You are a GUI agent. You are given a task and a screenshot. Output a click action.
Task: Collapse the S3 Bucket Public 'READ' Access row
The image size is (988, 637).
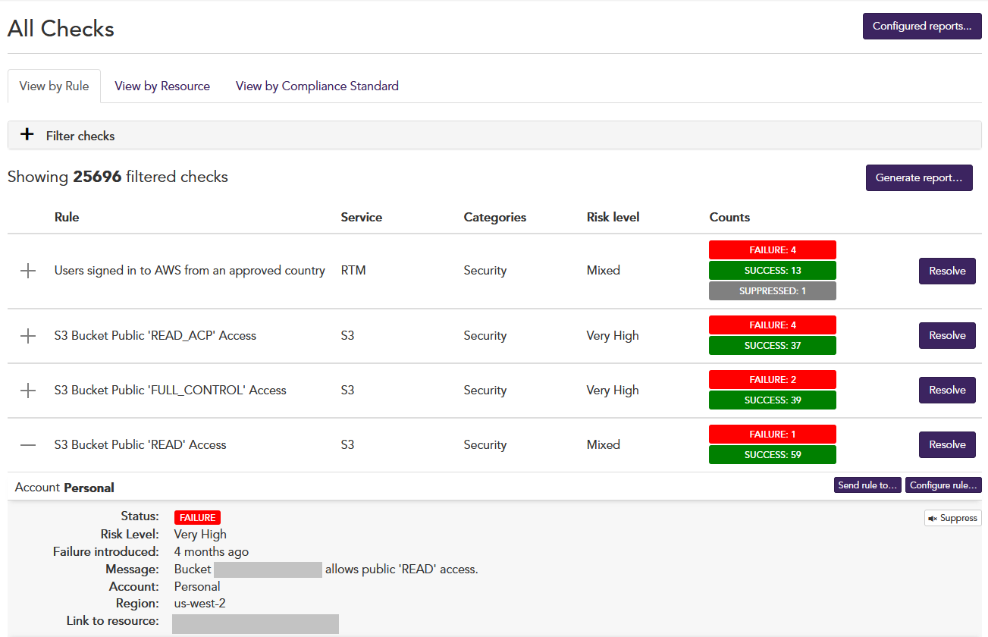(28, 445)
